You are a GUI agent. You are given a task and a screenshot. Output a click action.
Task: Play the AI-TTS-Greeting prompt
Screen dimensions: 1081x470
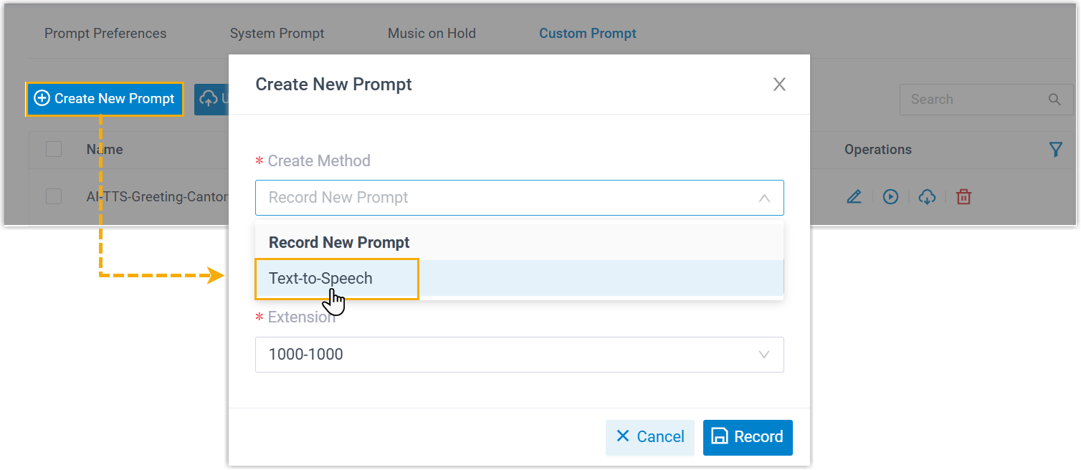(x=890, y=197)
